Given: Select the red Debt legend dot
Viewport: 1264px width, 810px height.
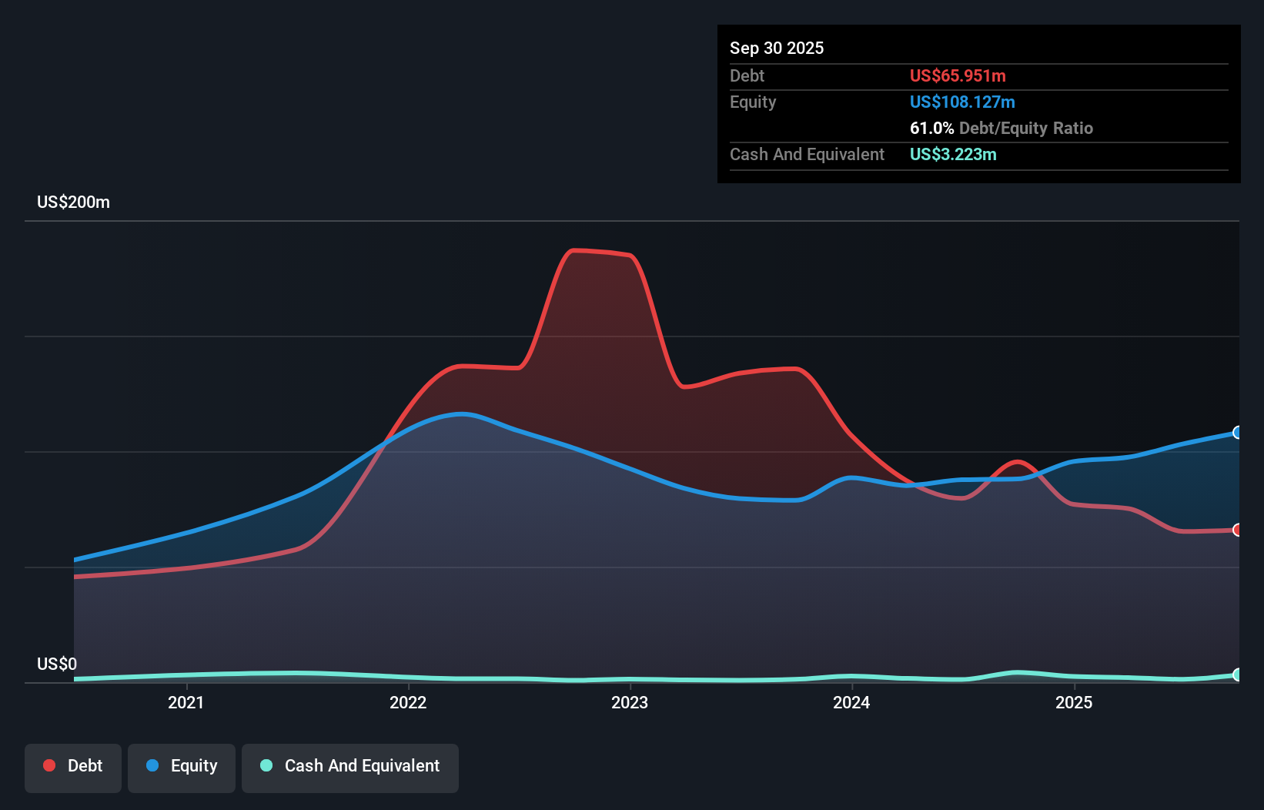Looking at the screenshot, I should pyautogui.click(x=48, y=765).
